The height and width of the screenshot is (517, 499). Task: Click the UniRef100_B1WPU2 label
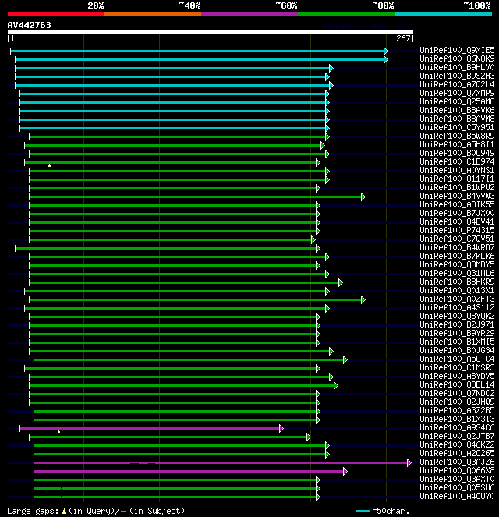457,187
